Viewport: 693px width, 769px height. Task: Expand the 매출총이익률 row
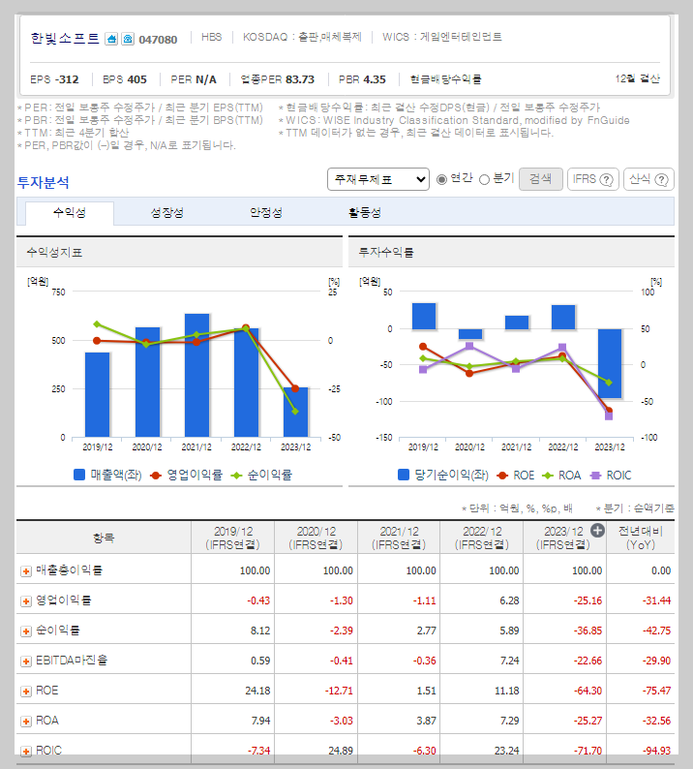pyautogui.click(x=26, y=571)
